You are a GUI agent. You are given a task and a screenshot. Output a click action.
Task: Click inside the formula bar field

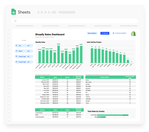[74, 21]
